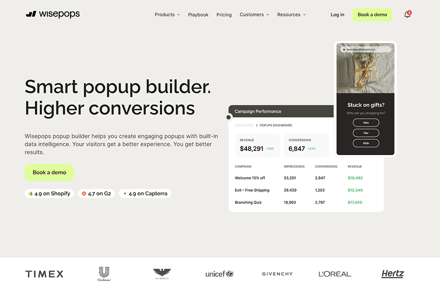Image resolution: width=440 pixels, height=293 pixels.
Task: Click the faded DASHBOARD breadcrumb
Action: click(244, 125)
